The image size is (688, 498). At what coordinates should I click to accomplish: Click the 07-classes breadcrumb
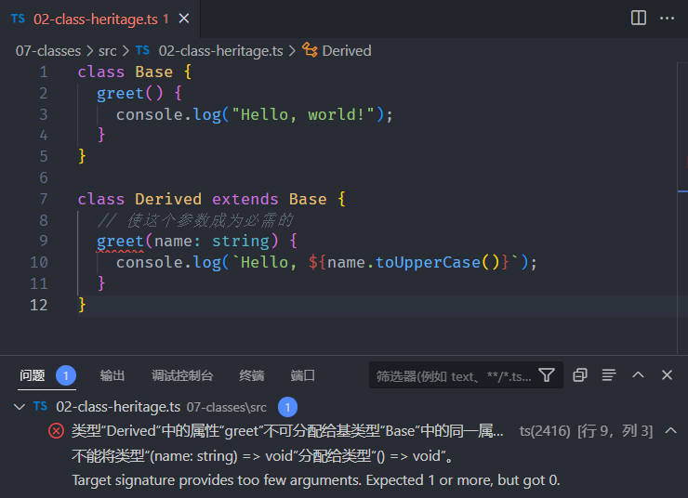pyautogui.click(x=48, y=51)
